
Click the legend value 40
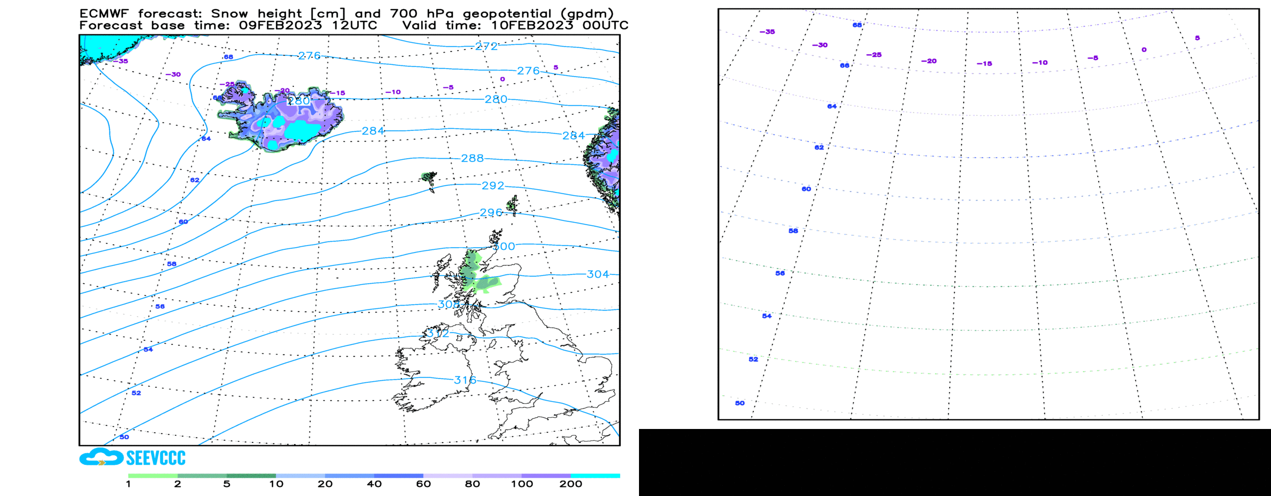coord(374,484)
